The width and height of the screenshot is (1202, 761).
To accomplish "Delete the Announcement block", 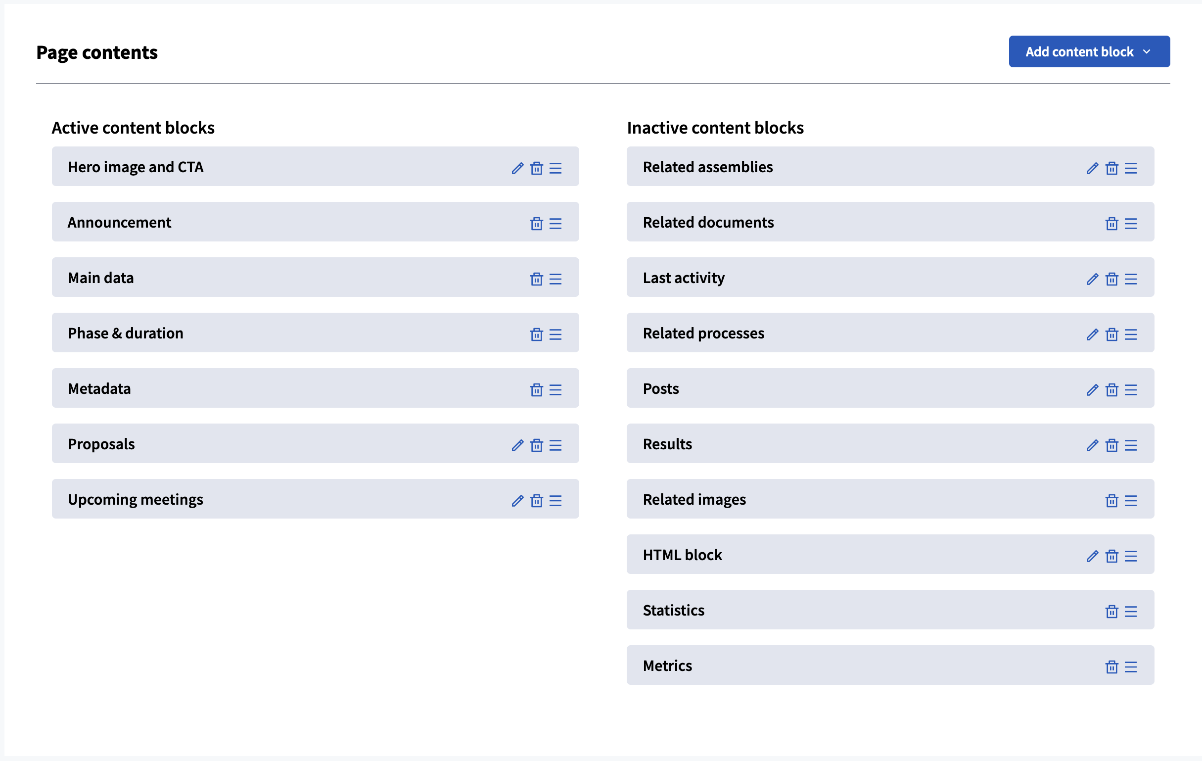I will tap(536, 224).
